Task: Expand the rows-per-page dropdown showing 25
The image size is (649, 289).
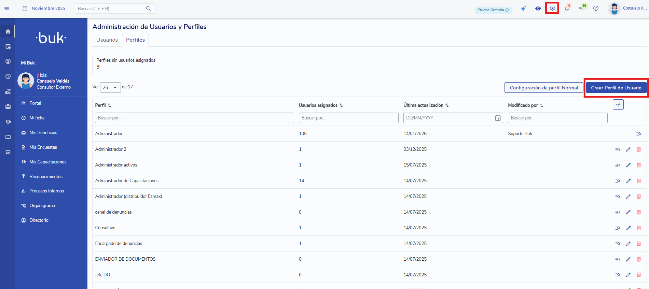Action: click(x=110, y=87)
